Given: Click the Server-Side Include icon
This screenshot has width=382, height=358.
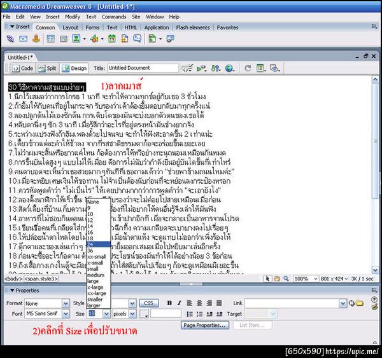Looking at the screenshot, I should tap(125, 39).
